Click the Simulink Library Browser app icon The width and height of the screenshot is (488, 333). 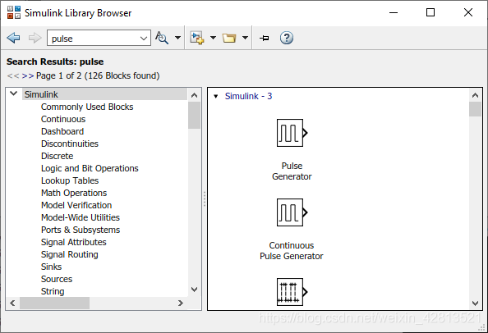coord(14,12)
